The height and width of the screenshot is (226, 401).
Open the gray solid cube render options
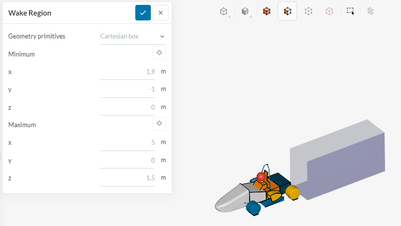pyautogui.click(x=245, y=11)
